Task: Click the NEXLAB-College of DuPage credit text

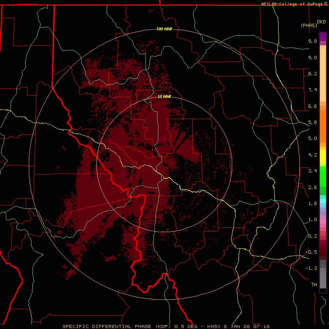Action: click(x=293, y=4)
